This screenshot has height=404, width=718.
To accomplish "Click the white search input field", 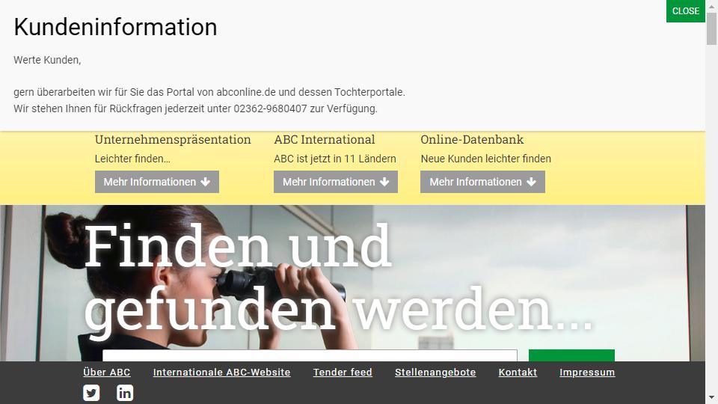I will click(310, 355).
